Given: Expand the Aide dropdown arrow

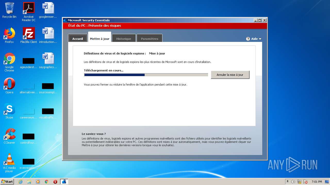Looking at the screenshot, I should 260,39.
